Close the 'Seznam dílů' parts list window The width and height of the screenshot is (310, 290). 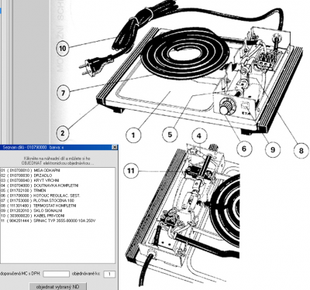pos(115,147)
